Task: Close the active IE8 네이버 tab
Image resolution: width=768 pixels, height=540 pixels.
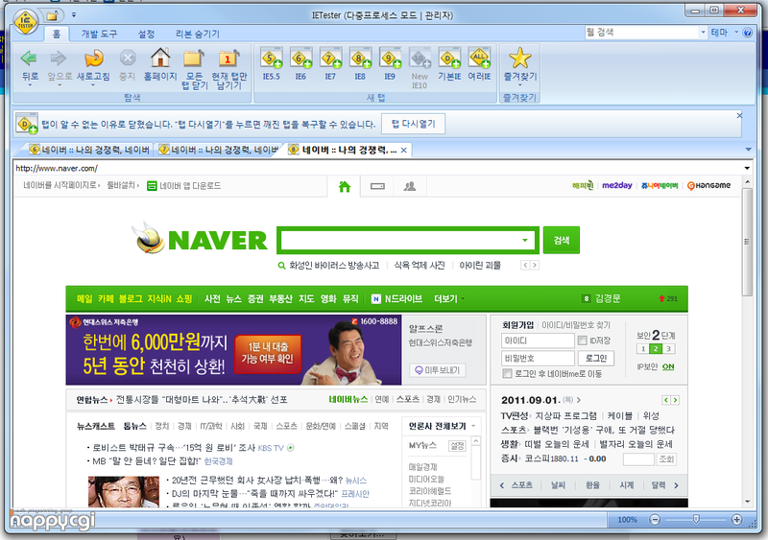Action: tap(403, 151)
